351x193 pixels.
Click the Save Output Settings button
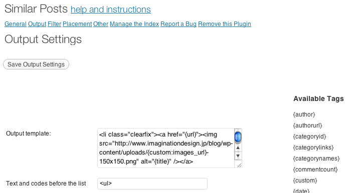coord(36,64)
